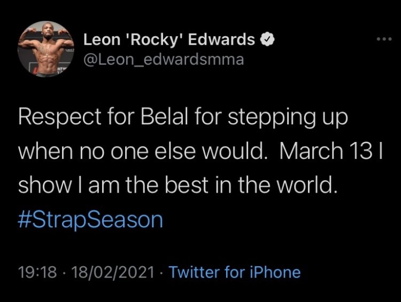Select the Leon 'Rocky' Edwards display name
Viewport: 401px width, 302px height.
(169, 40)
